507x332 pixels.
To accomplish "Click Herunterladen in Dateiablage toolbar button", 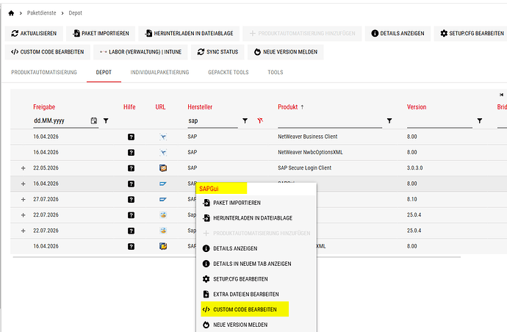I will tap(189, 33).
